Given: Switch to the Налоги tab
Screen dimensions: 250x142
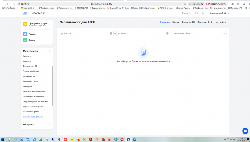Looking at the screenshot, I should tap(176, 22).
